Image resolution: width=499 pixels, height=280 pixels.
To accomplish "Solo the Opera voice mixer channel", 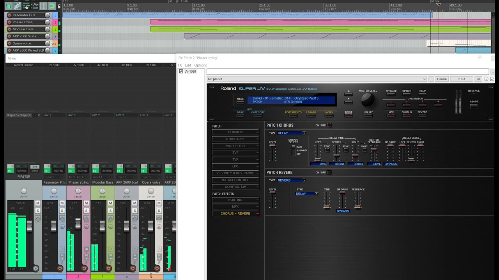I will pos(159,210).
